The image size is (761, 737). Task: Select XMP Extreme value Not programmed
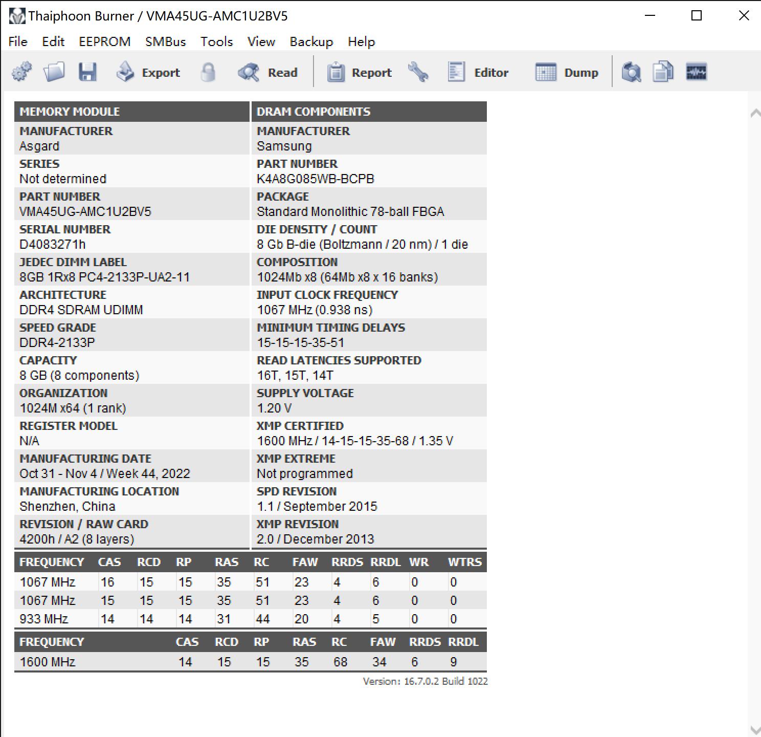[305, 473]
